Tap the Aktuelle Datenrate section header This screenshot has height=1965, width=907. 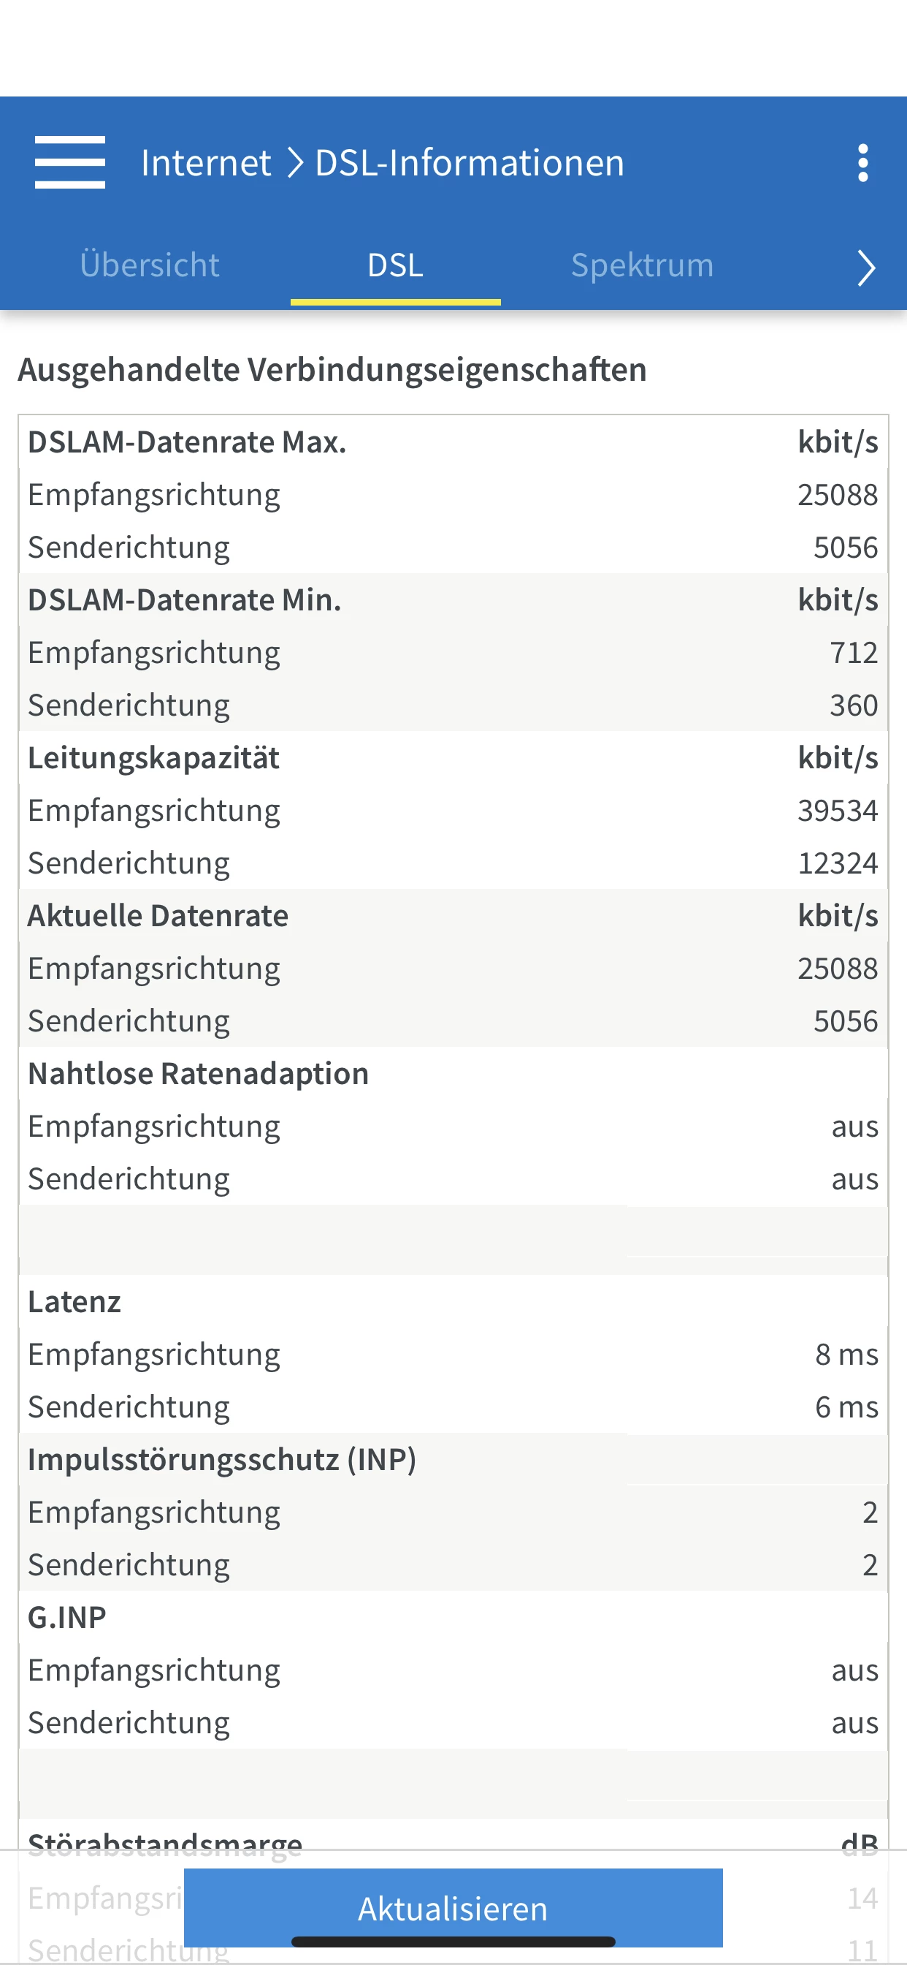point(158,916)
